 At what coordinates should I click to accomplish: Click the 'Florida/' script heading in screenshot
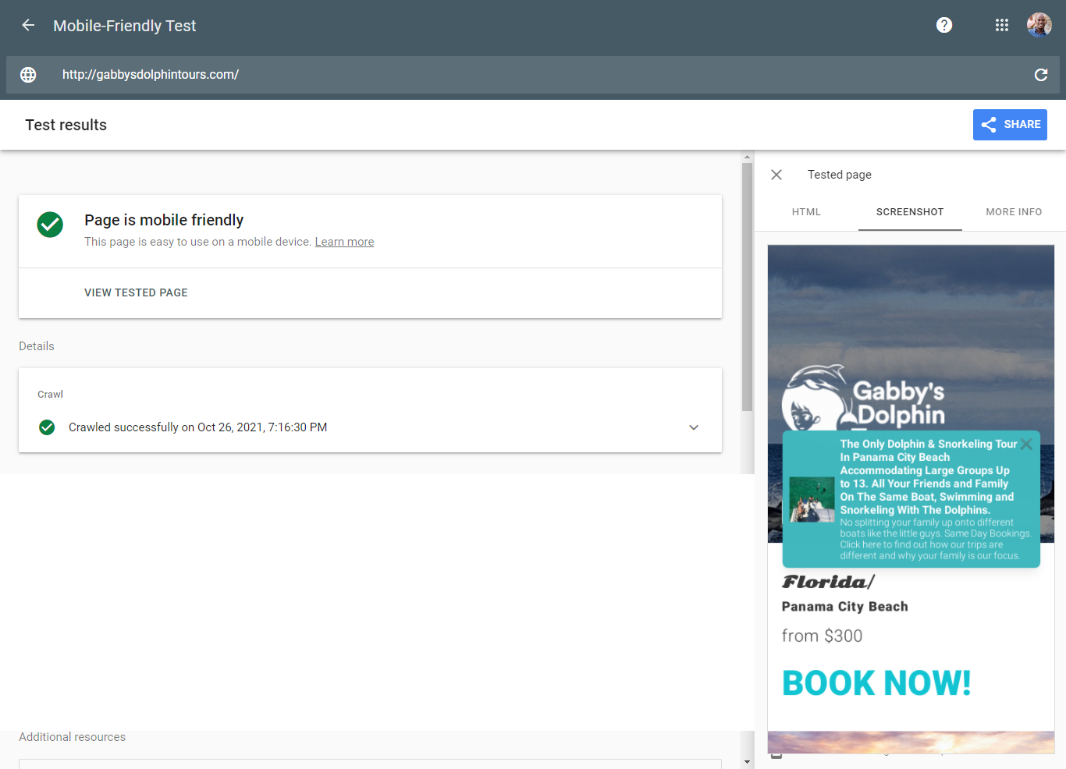829,582
